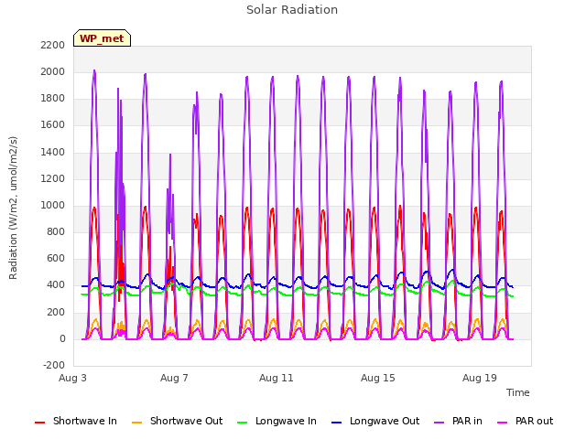The height and width of the screenshot is (439, 586).
Task: Toggle the Longwave In legend entry
Action: (x=277, y=421)
